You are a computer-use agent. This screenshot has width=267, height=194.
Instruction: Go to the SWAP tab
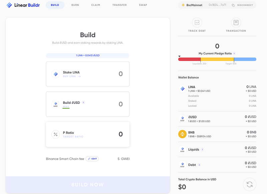coord(143,5)
